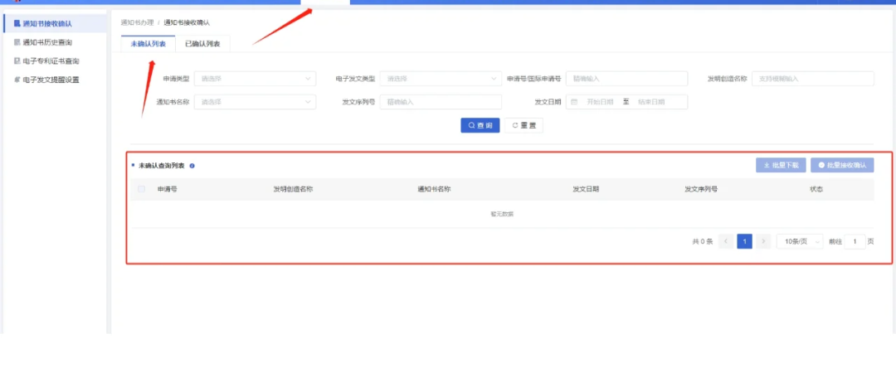Screen dimensions: 896x382
Task: Open the 申请类型 dropdown
Action: (255, 79)
